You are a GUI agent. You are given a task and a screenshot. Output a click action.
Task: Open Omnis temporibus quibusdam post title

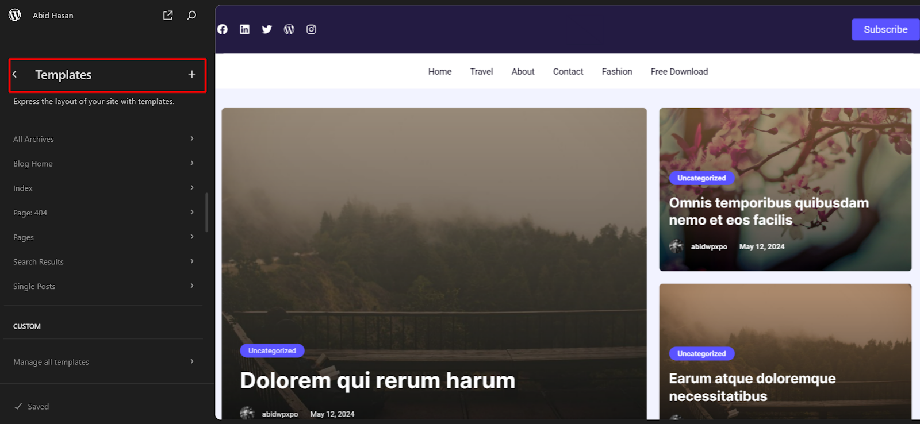[769, 211]
